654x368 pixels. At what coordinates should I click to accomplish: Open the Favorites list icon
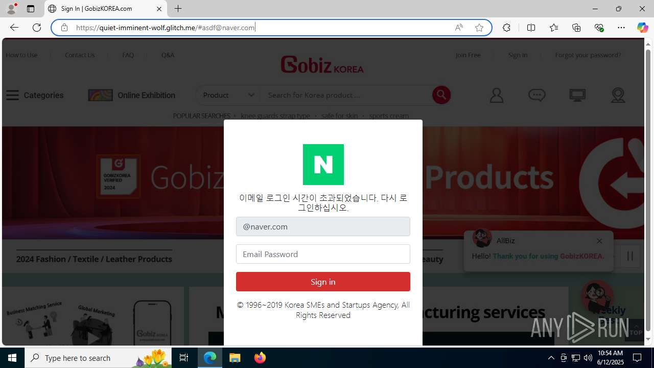[x=554, y=28]
